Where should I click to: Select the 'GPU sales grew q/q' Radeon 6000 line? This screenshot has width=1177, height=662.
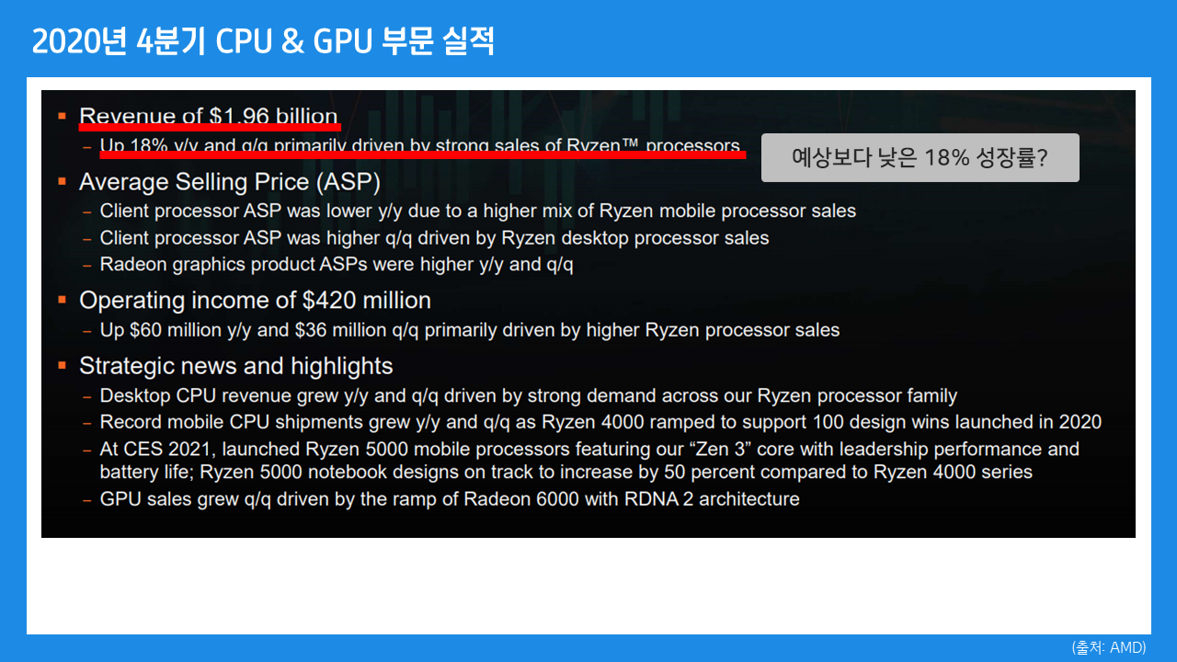(x=450, y=499)
